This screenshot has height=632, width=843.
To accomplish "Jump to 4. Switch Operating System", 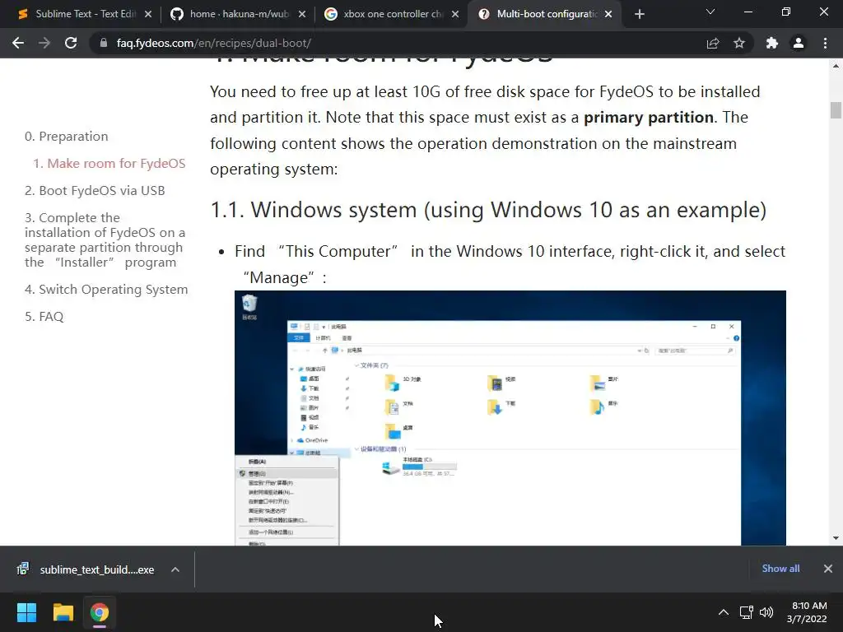I will pyautogui.click(x=106, y=289).
